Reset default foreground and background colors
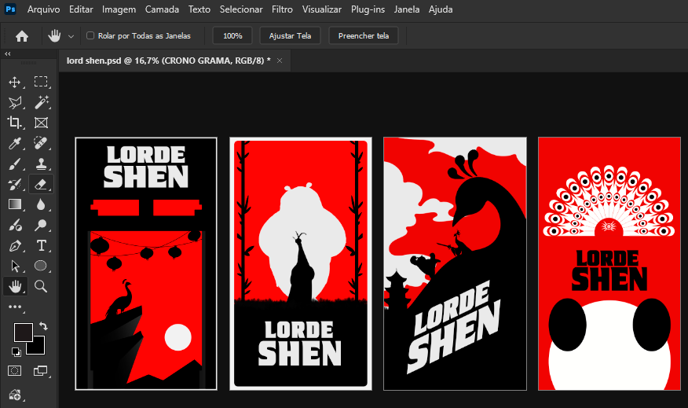The image size is (688, 408). 16,351
